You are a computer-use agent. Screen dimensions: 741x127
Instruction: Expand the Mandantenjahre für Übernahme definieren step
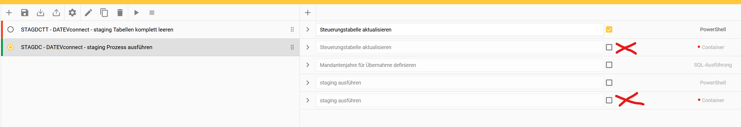coord(308,65)
